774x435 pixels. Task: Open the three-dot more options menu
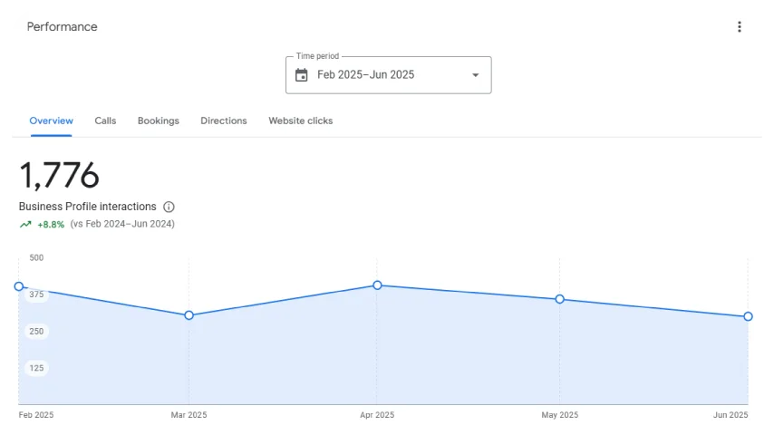(739, 26)
